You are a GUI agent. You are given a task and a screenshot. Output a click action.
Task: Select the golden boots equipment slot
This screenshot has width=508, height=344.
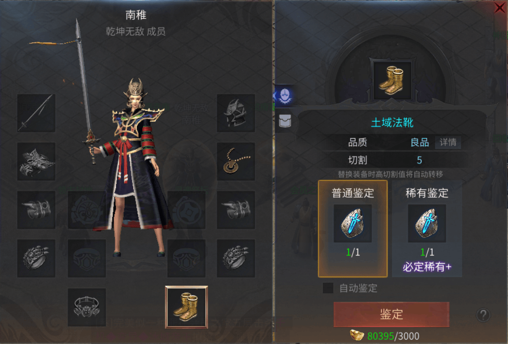click(186, 307)
